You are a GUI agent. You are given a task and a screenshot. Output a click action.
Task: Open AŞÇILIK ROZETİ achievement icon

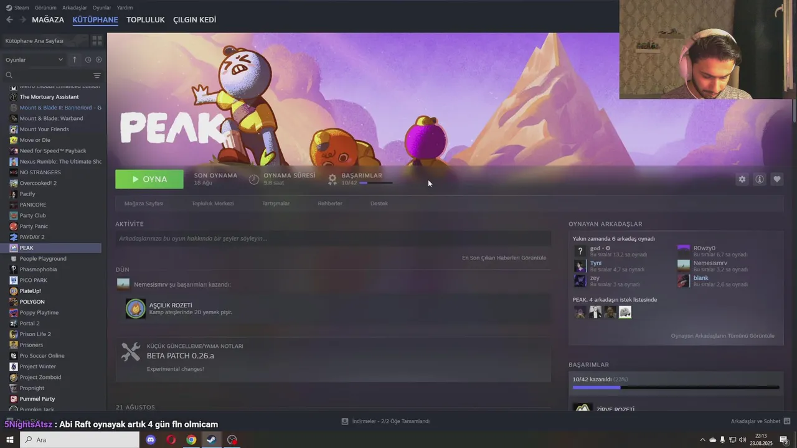[136, 309]
